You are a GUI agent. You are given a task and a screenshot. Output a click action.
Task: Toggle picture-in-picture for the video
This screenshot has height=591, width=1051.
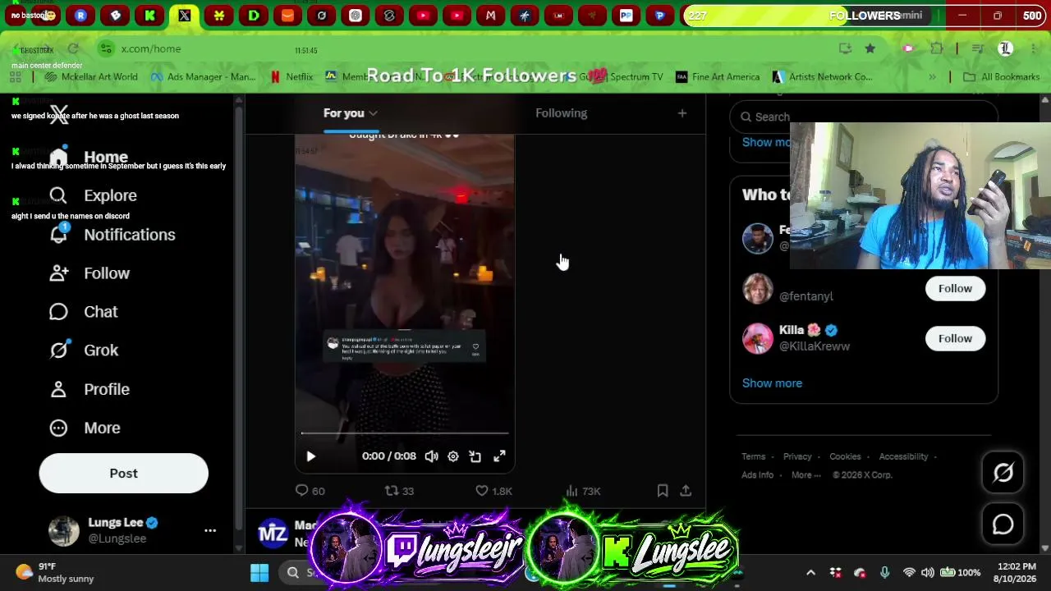point(475,456)
